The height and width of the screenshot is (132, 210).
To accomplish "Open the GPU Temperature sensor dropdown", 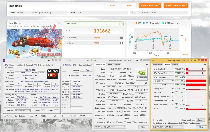I will 173,77.
